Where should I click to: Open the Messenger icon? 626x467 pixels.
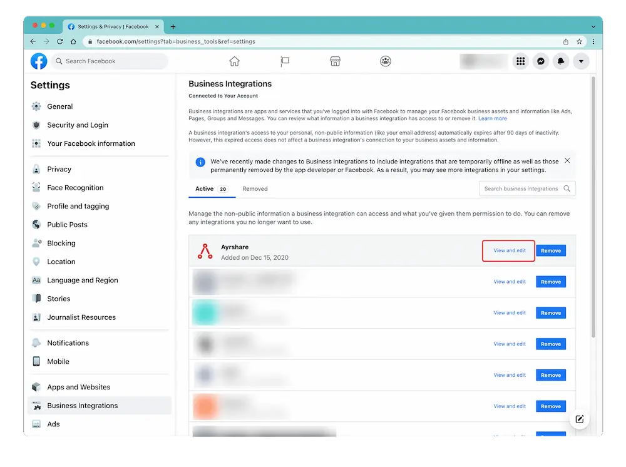pos(540,61)
